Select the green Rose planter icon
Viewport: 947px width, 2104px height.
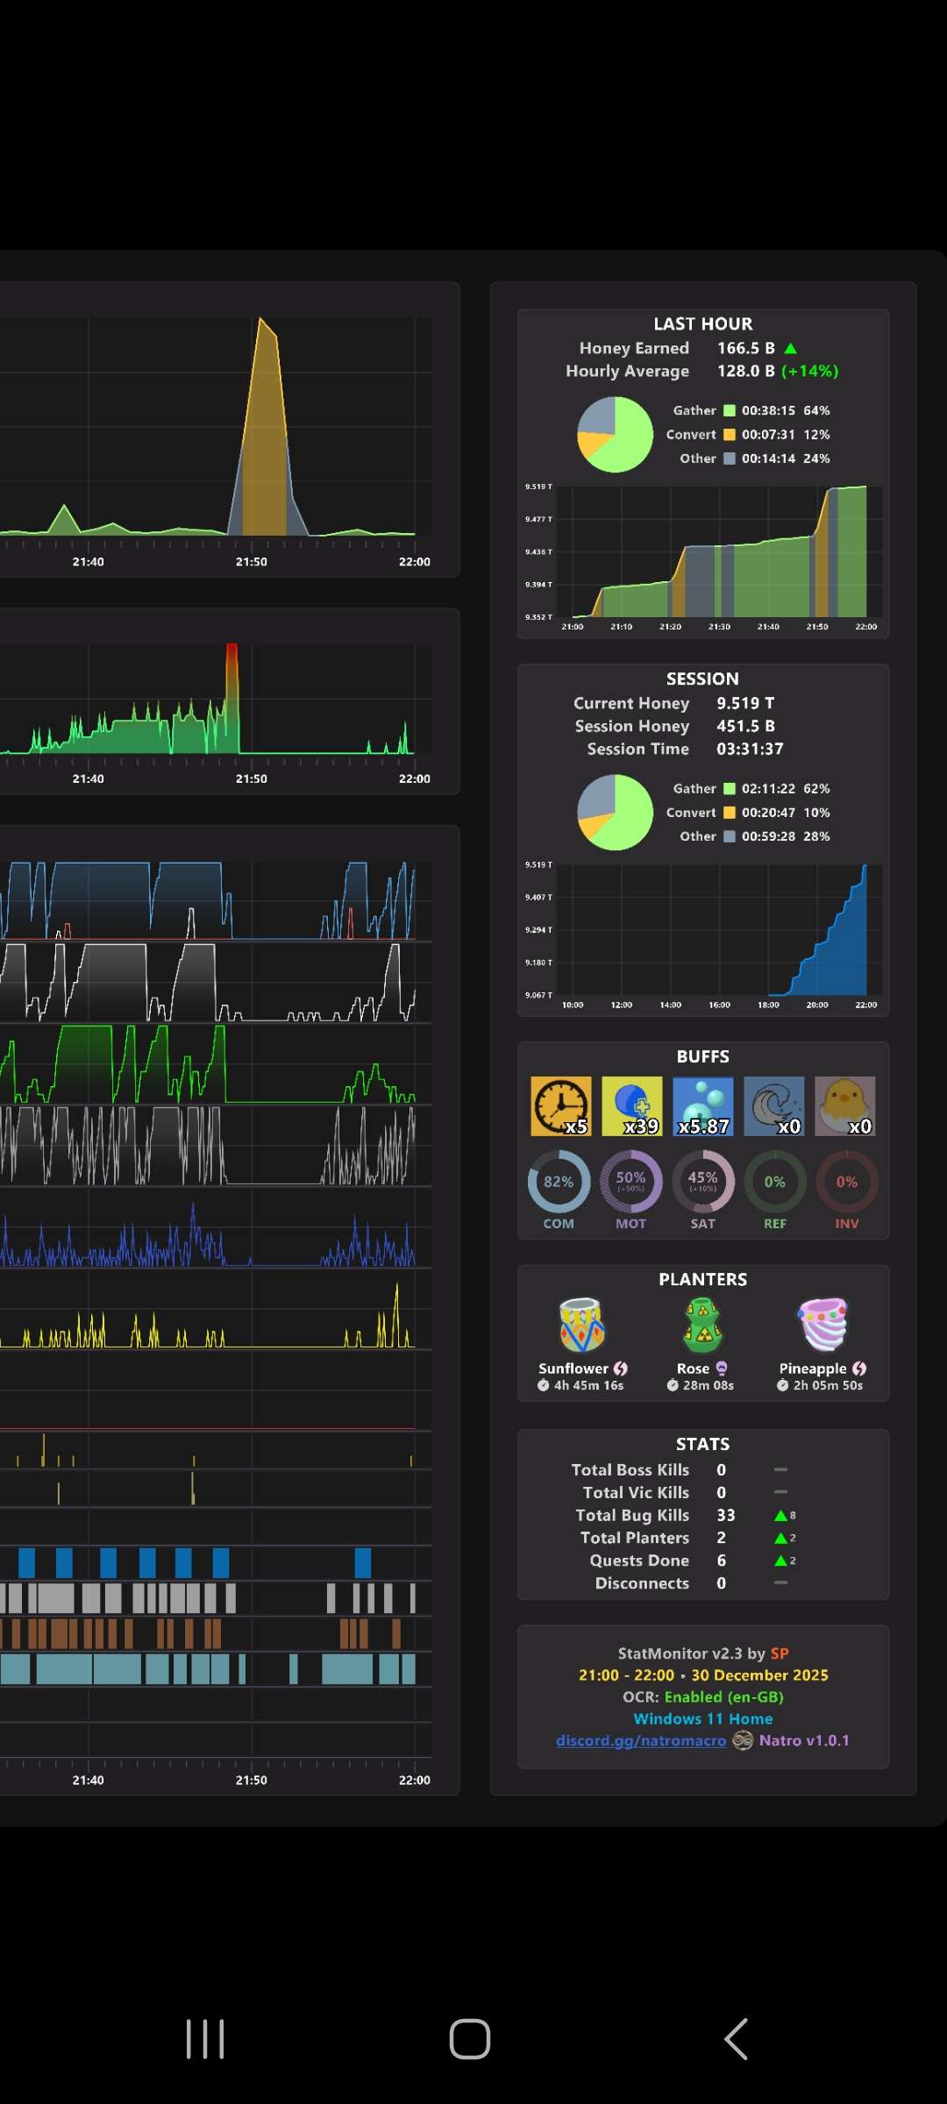(703, 1325)
